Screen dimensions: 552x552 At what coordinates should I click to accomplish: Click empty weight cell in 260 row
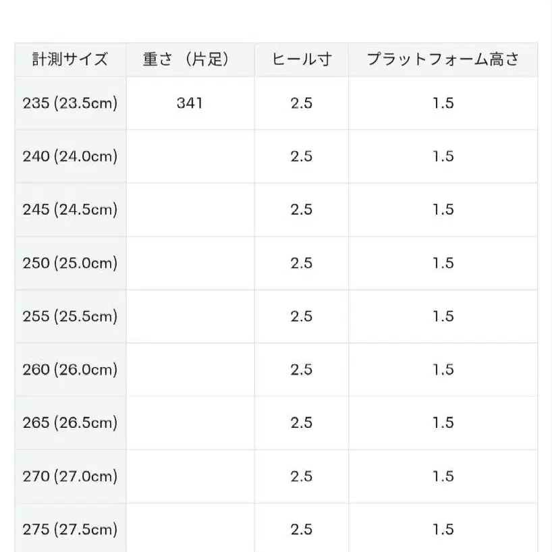[x=190, y=369]
